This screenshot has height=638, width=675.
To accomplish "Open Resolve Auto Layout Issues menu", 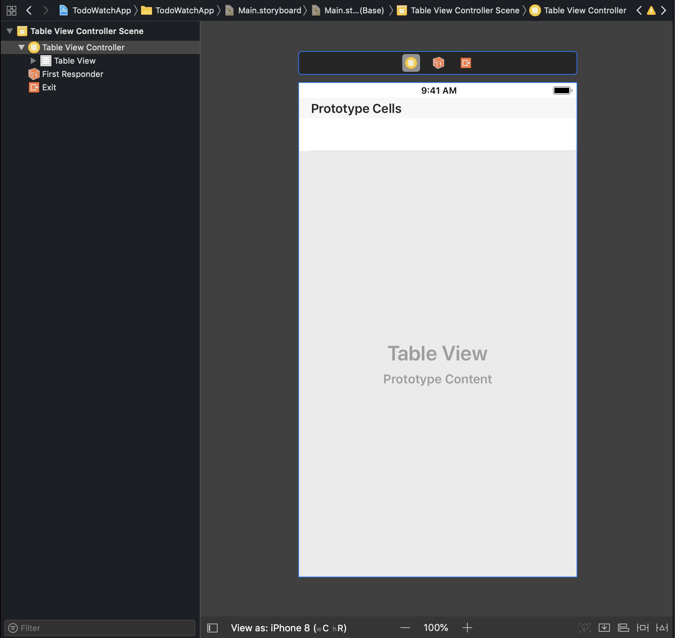I will (x=662, y=628).
